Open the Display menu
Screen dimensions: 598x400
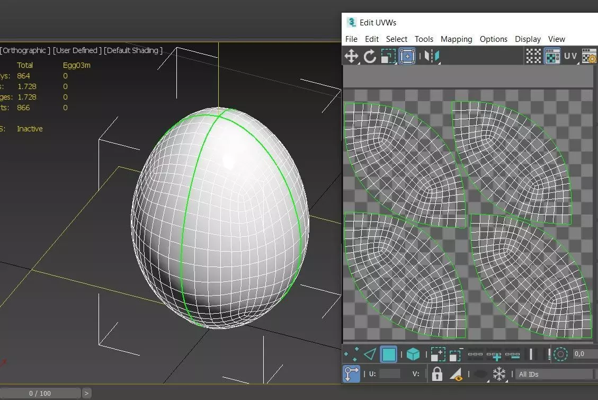[528, 39]
